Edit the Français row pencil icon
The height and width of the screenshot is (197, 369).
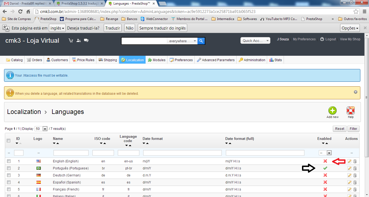(x=350, y=189)
